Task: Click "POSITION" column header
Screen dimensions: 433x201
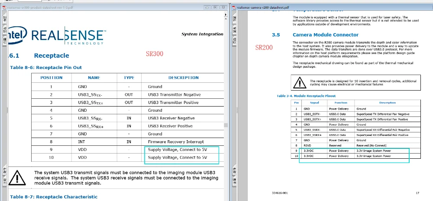Action: [52, 78]
